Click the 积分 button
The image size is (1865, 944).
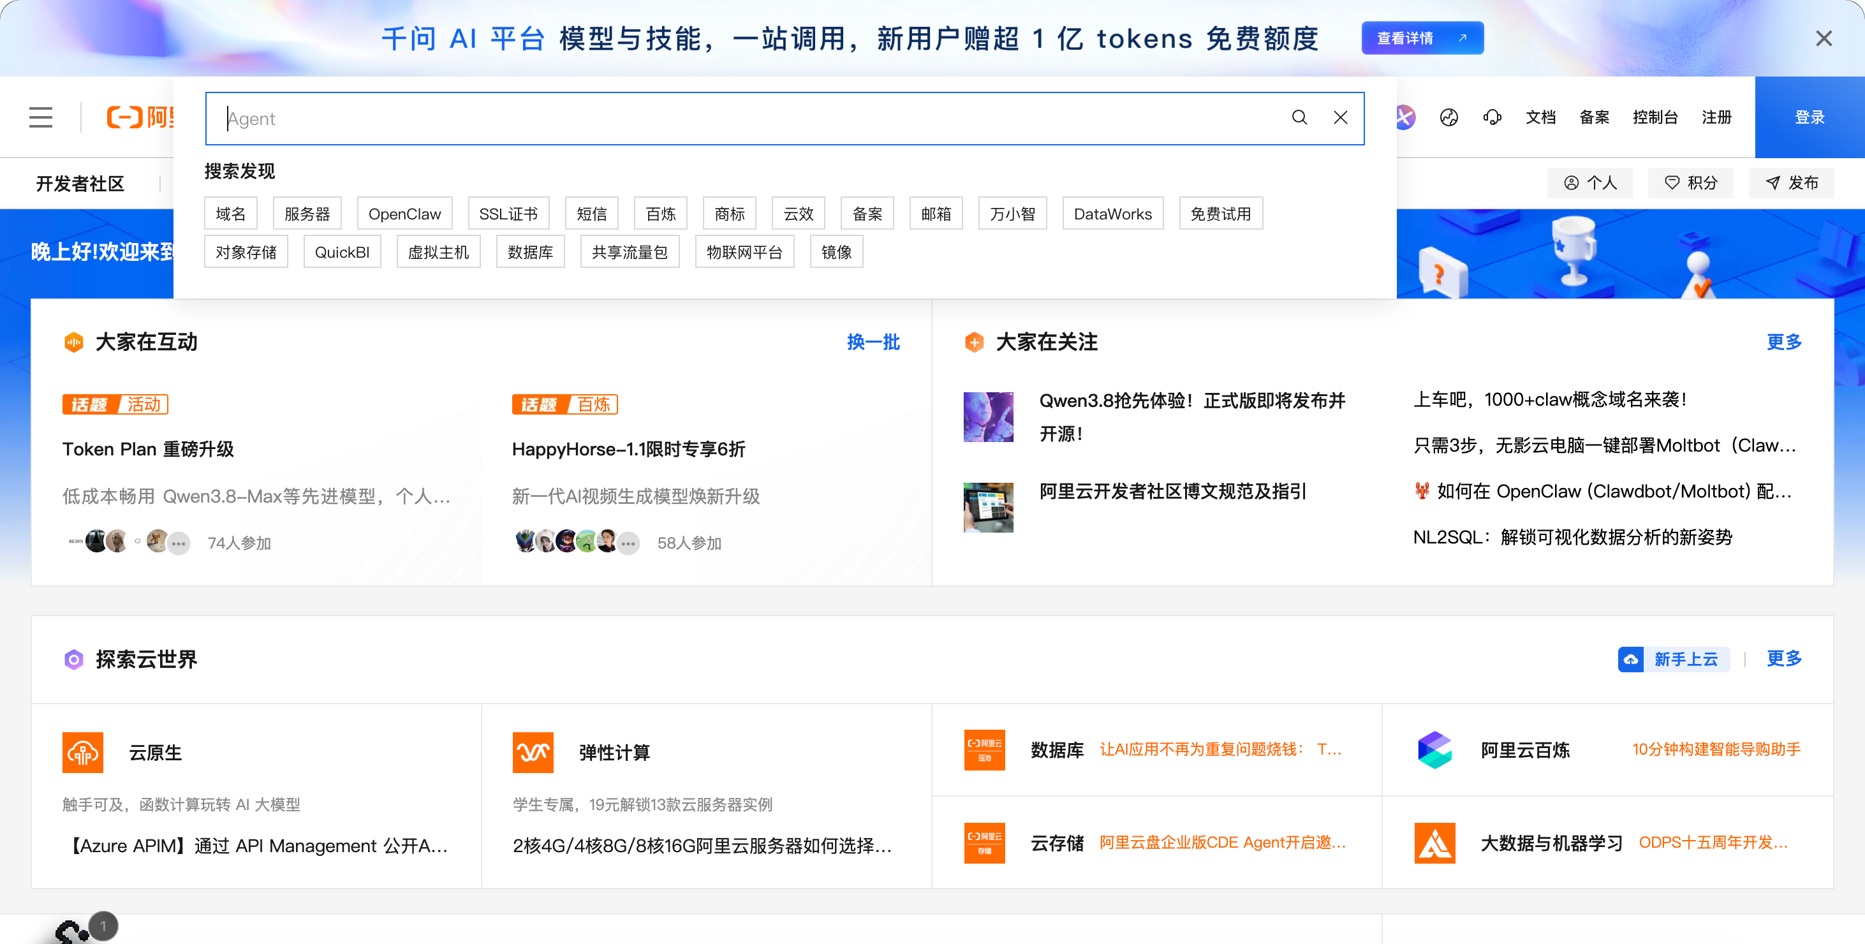click(x=1692, y=183)
